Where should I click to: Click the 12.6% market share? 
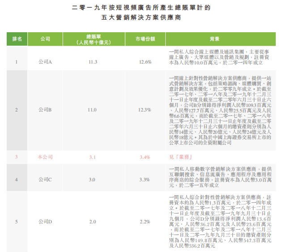145,62
